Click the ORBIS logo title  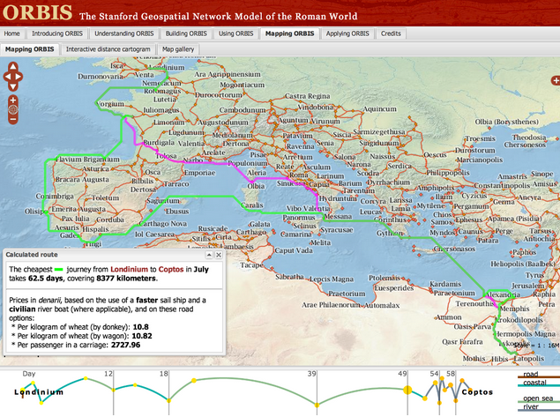click(37, 12)
